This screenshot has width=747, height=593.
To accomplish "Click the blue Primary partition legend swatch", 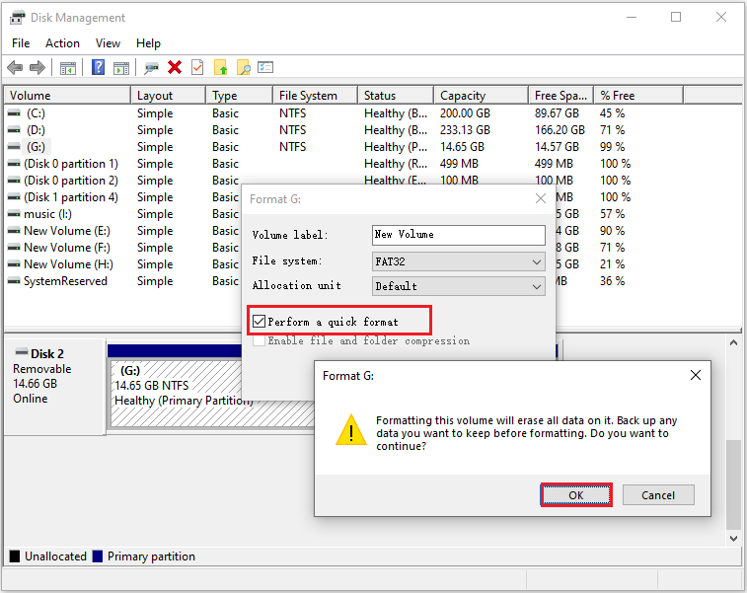I will [x=98, y=556].
